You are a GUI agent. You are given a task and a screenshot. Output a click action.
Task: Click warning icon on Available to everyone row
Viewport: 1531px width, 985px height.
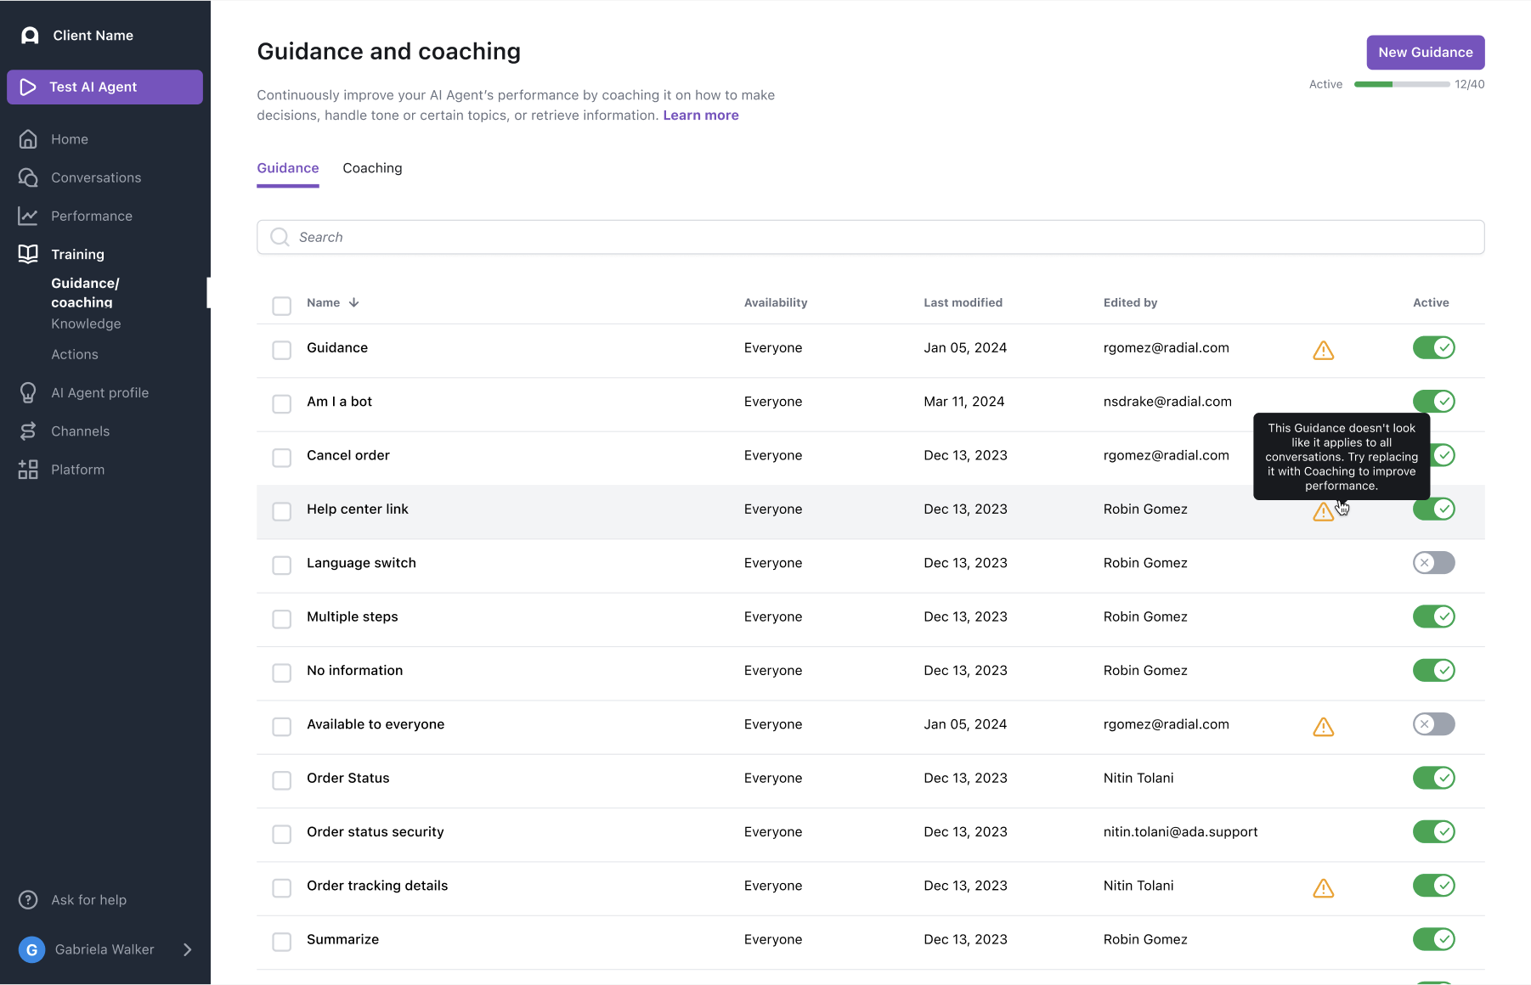pos(1323,727)
